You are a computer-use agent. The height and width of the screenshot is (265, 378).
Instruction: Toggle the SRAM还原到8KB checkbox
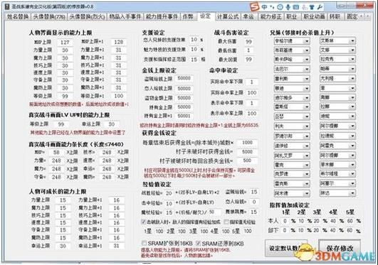pyautogui.click(x=198, y=243)
